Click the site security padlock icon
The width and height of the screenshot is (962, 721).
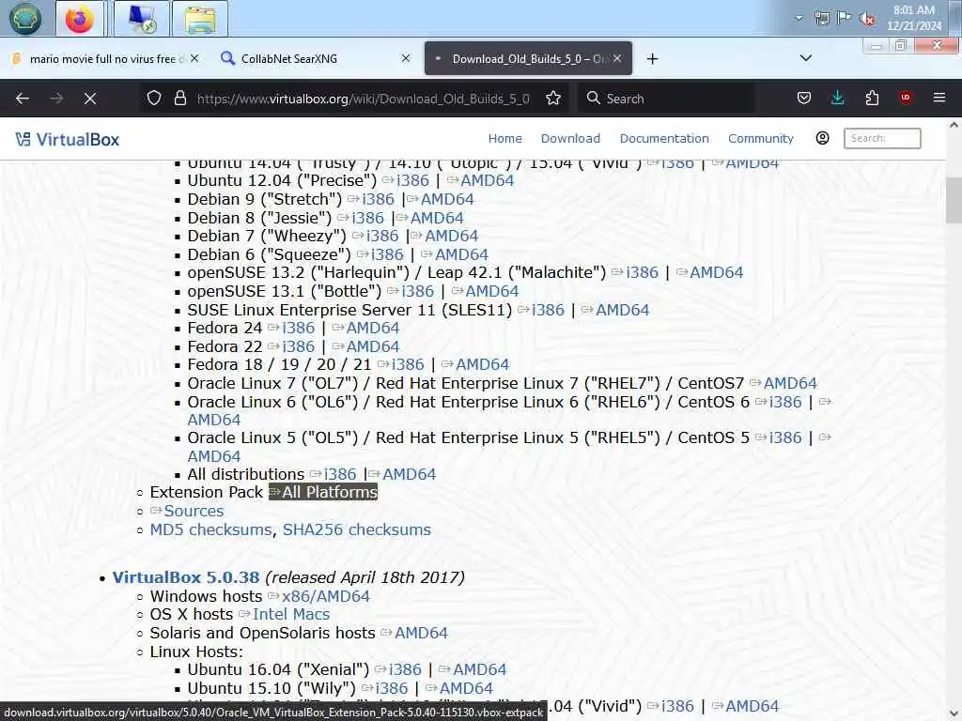click(179, 98)
